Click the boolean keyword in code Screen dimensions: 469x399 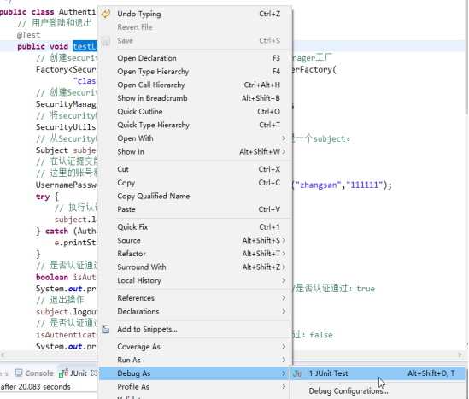[52, 278]
